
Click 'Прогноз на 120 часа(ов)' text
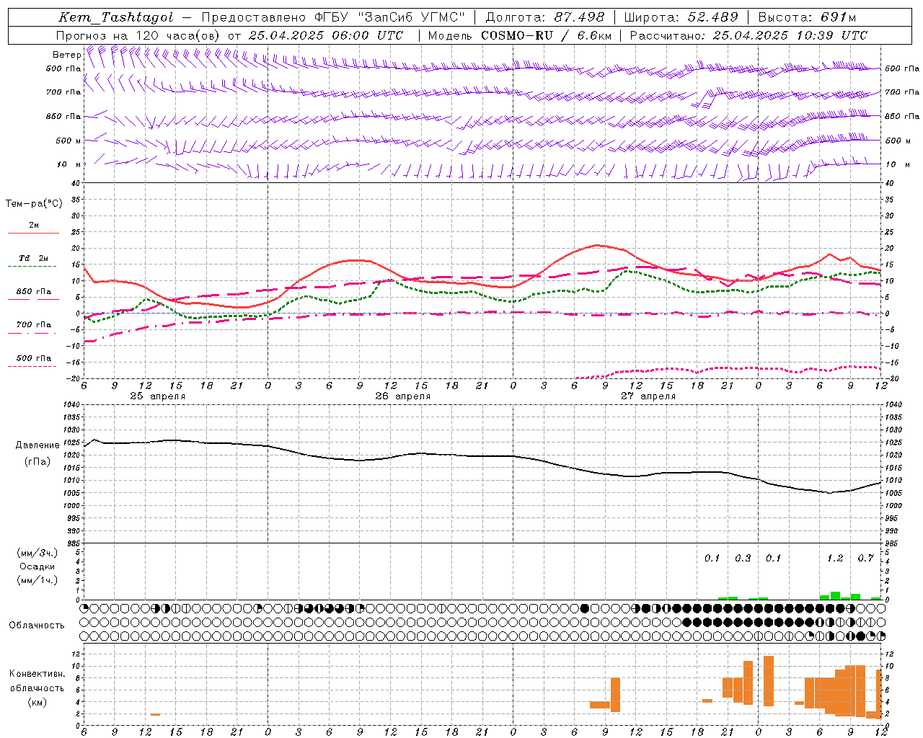point(138,35)
